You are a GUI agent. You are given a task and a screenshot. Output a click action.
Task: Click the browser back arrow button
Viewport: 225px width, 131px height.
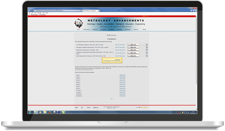[x=29, y=11]
